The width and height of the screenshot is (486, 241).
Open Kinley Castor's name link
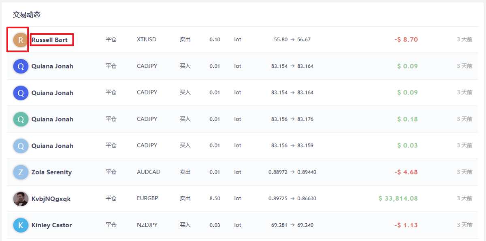pos(51,225)
